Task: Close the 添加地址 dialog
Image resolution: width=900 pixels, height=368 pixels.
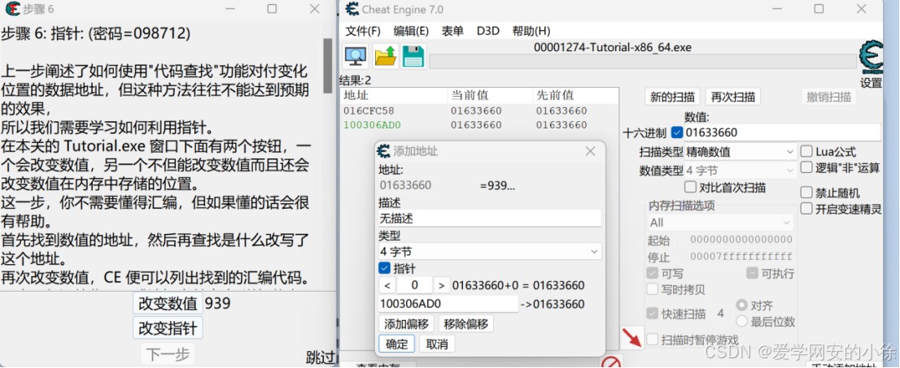Action: click(x=590, y=151)
